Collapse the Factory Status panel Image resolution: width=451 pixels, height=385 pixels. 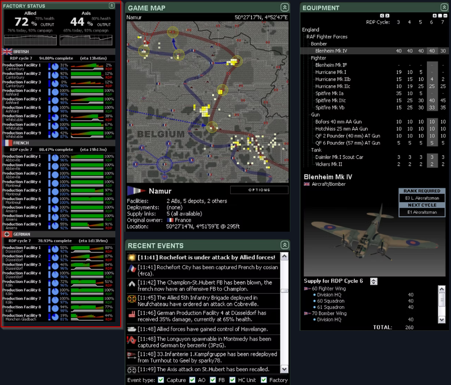coord(111,5)
